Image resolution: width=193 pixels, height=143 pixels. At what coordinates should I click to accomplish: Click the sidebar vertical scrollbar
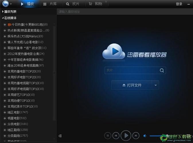tap(54, 74)
